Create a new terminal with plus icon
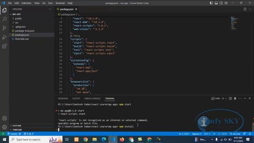Image resolution: width=254 pixels, height=143 pixels. (223, 99)
